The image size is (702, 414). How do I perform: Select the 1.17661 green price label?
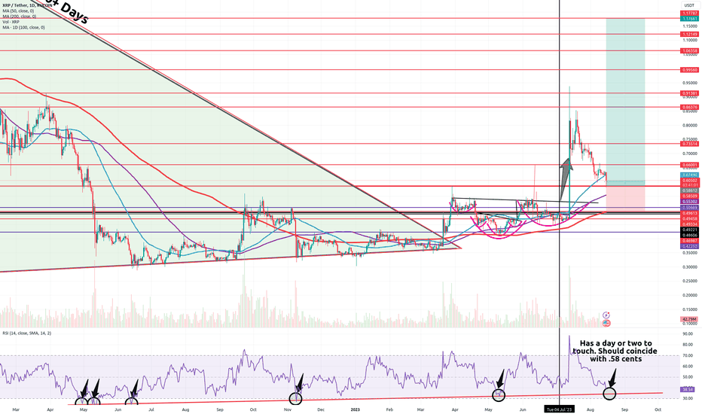[x=689, y=19]
